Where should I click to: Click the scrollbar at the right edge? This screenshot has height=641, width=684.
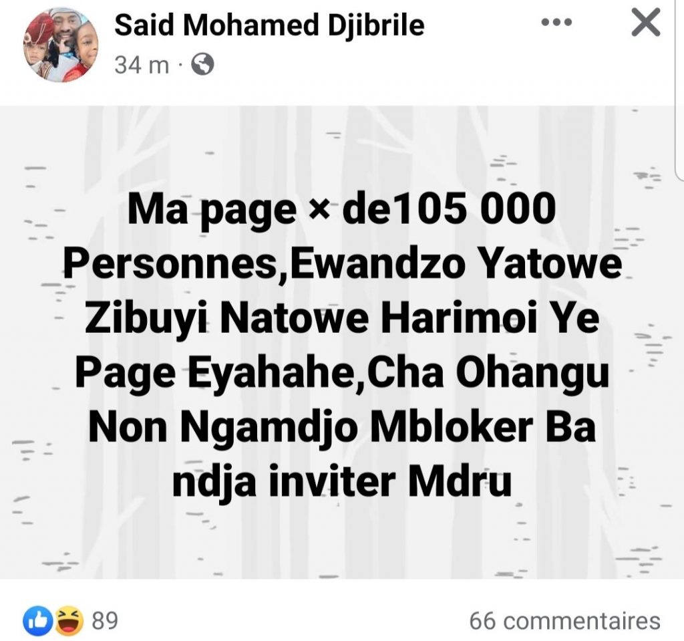click(679, 90)
